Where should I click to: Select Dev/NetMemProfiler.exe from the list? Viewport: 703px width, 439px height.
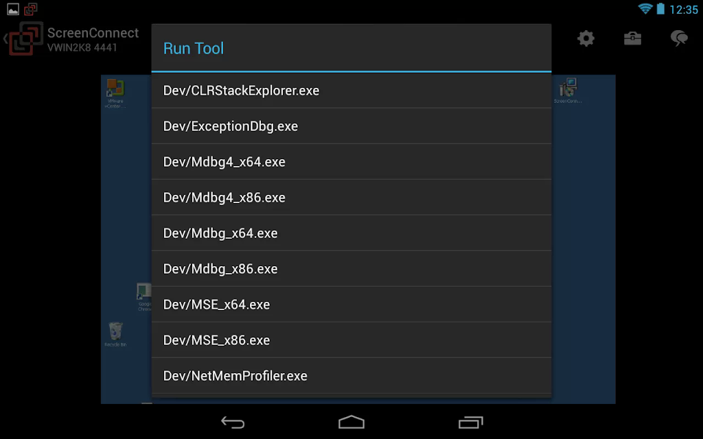pyautogui.click(x=351, y=376)
